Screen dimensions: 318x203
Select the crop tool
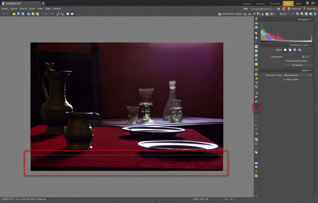[256, 42]
